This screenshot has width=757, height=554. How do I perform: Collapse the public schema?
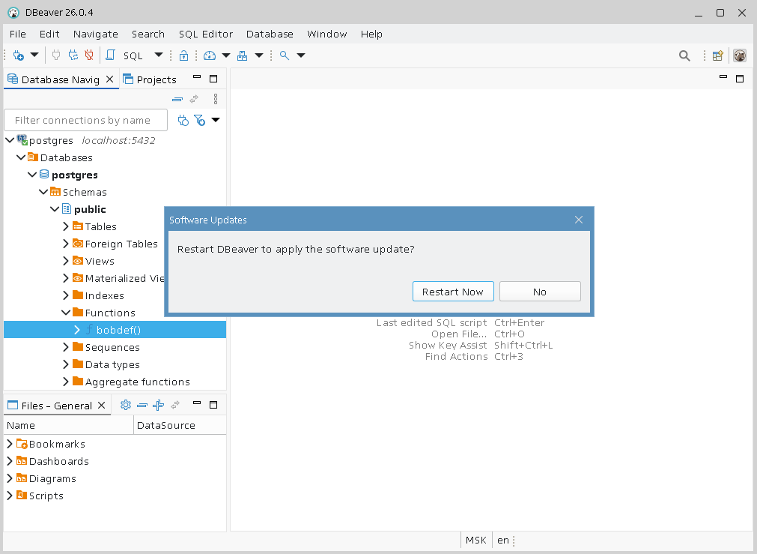click(55, 209)
